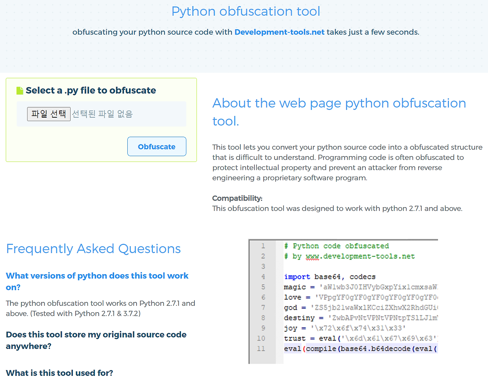The width and height of the screenshot is (488, 385).
Task: Expand 'What versions of python does this tool work on?'
Action: coord(97,281)
